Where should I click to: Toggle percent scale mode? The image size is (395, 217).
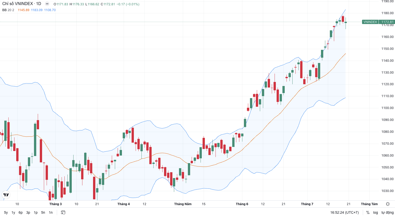pyautogui.click(x=368, y=212)
